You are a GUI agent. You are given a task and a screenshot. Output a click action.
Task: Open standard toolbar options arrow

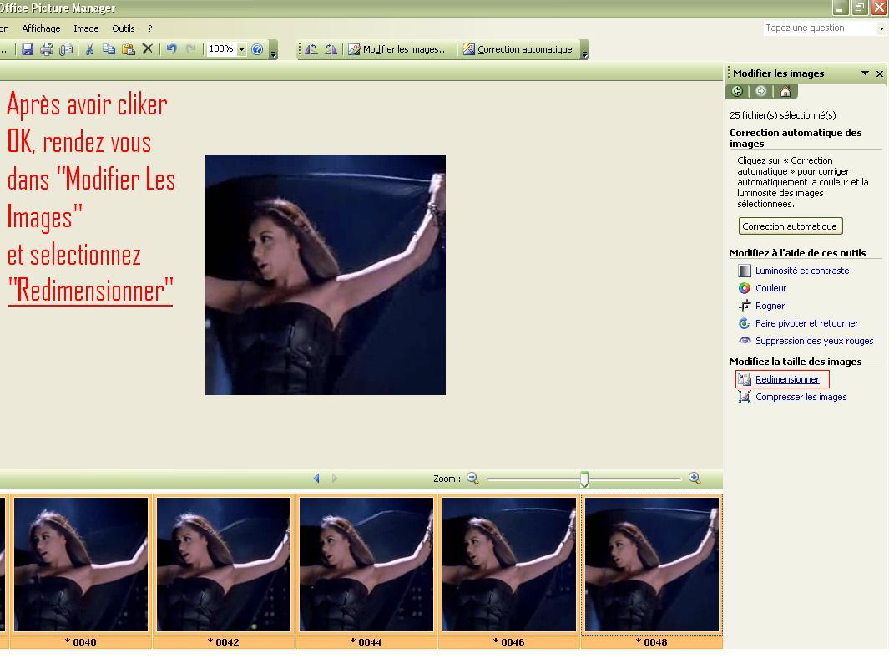pos(274,50)
